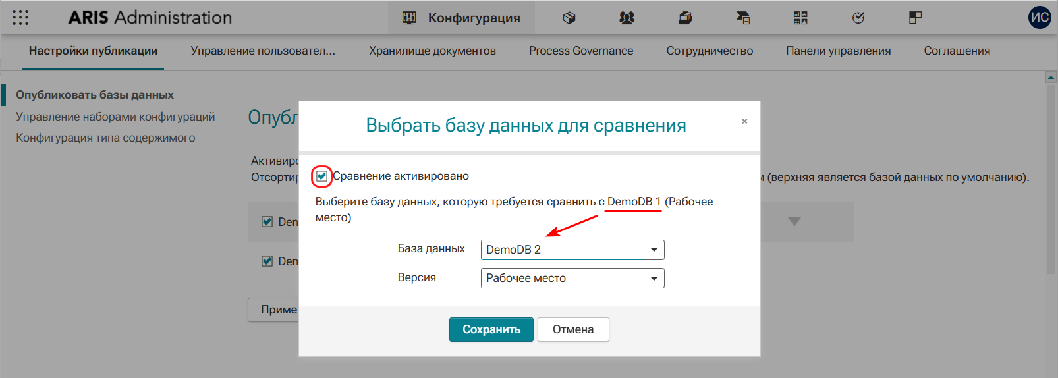Click Отмена button in dialog
Viewport: 1058px width, 378px height.
point(573,329)
